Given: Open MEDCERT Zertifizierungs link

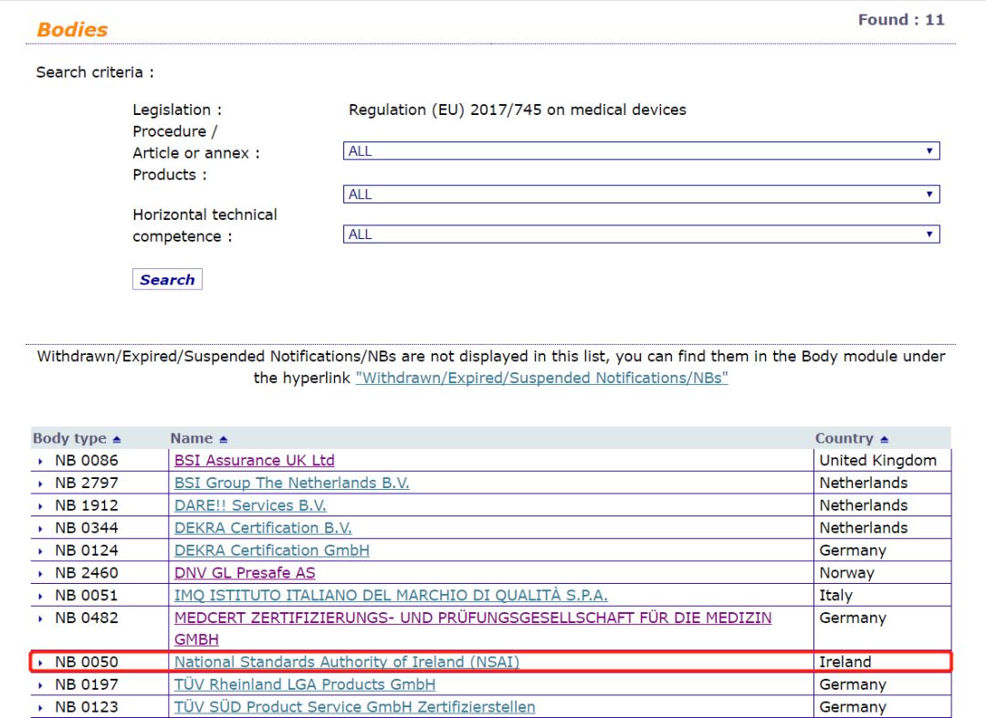Looking at the screenshot, I should pos(473,619).
